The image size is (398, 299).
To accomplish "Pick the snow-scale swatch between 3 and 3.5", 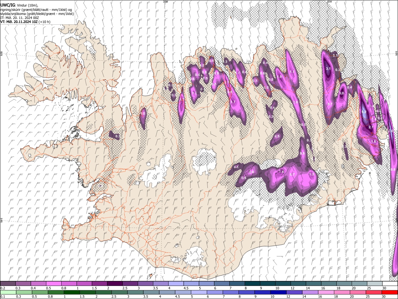I will point(145,284).
